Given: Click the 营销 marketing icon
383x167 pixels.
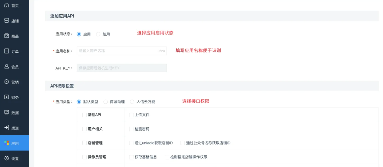Looking at the screenshot, I should point(6,82).
